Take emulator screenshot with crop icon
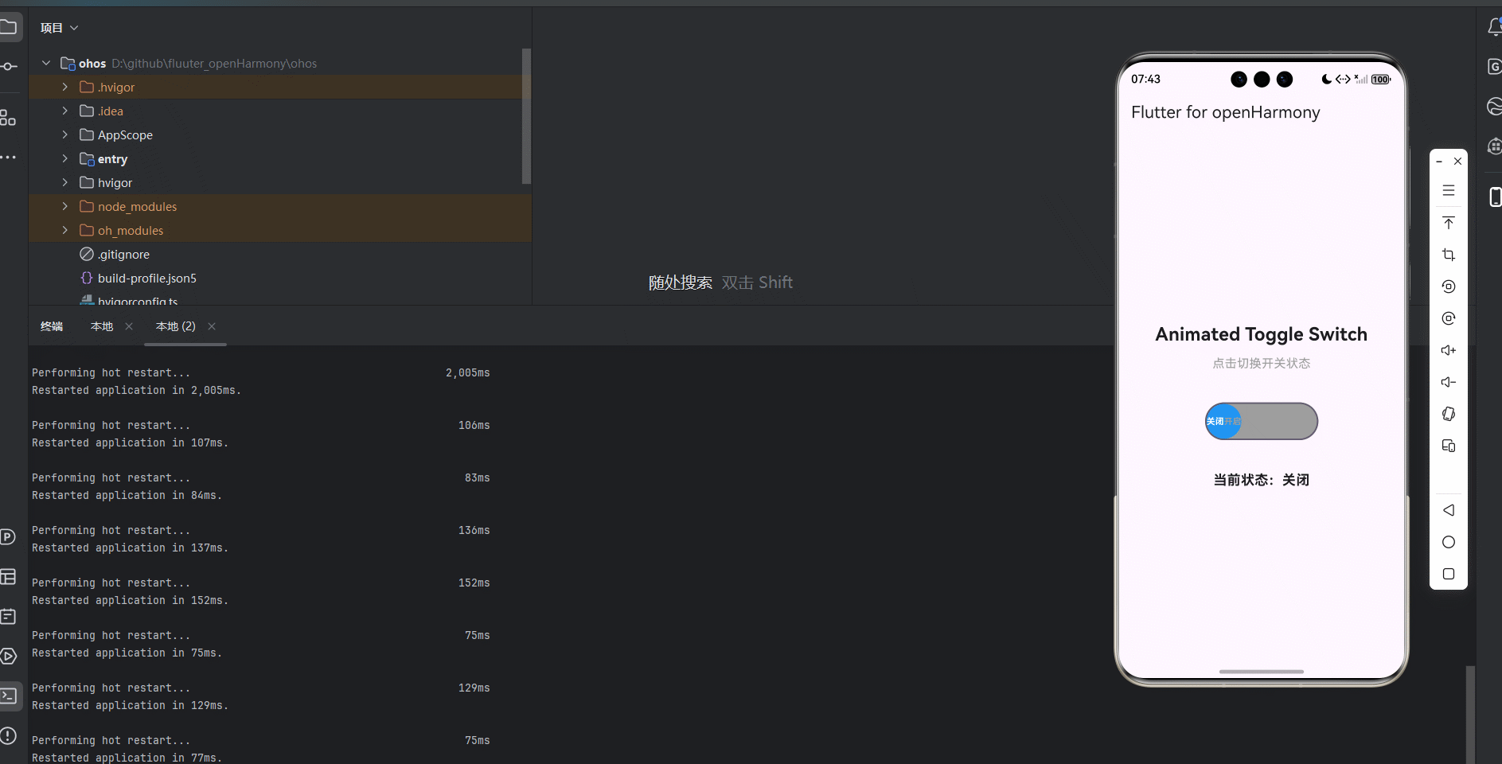 pyautogui.click(x=1449, y=255)
